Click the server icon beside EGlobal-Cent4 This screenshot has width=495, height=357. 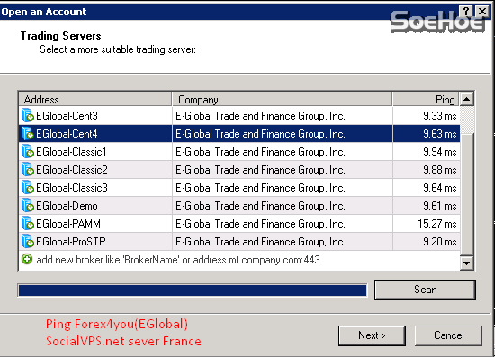click(x=28, y=133)
